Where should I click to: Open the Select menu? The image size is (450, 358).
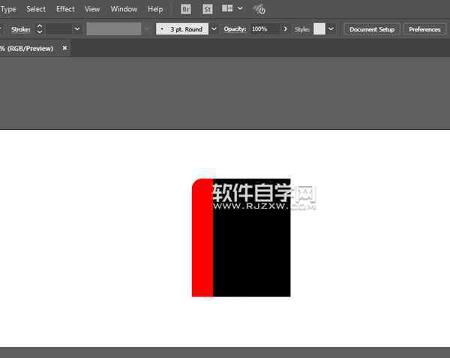36,9
